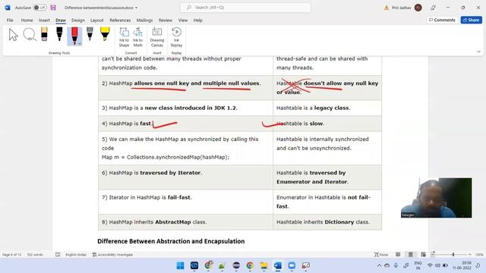Open the Windows Start menu
This screenshot has height=273, width=486.
pos(180,265)
